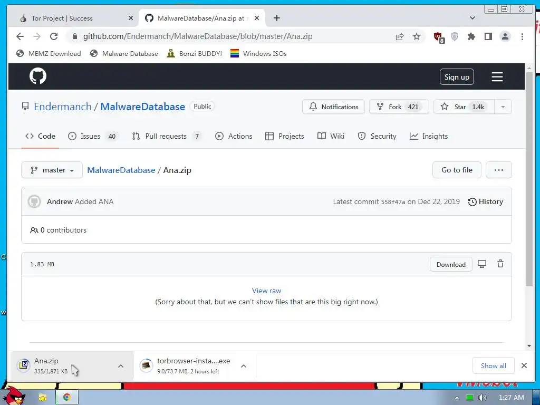Open the Chrome three-dot menu
Image resolution: width=540 pixels, height=405 pixels.
pos(522,36)
